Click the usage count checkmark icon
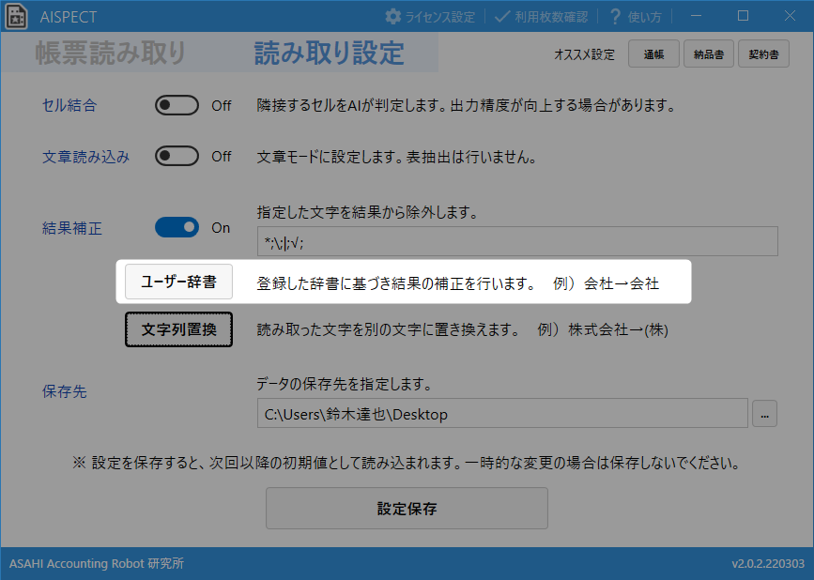This screenshot has width=814, height=580. 502,17
